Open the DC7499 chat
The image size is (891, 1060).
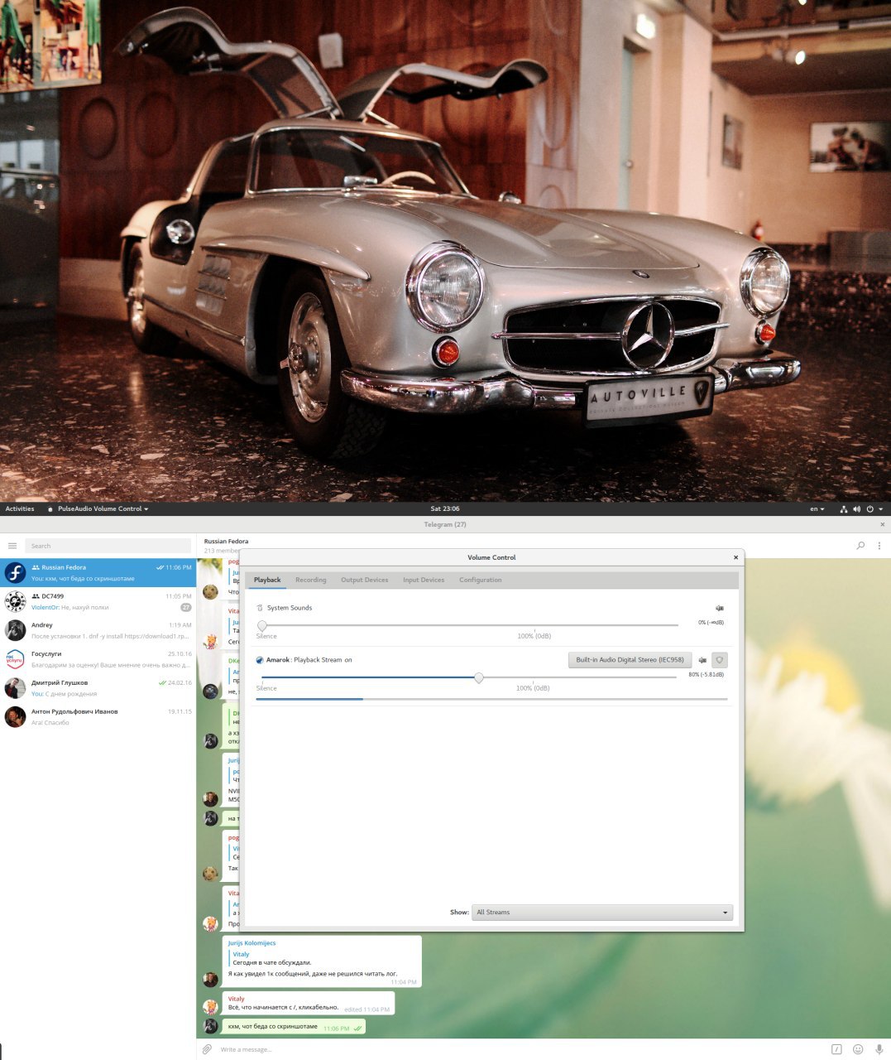[x=98, y=602]
